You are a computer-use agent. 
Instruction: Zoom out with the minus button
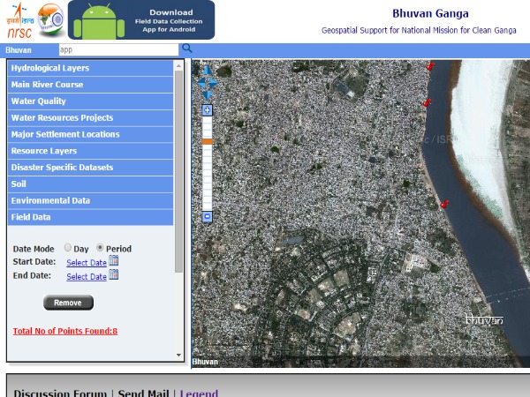coord(208,217)
